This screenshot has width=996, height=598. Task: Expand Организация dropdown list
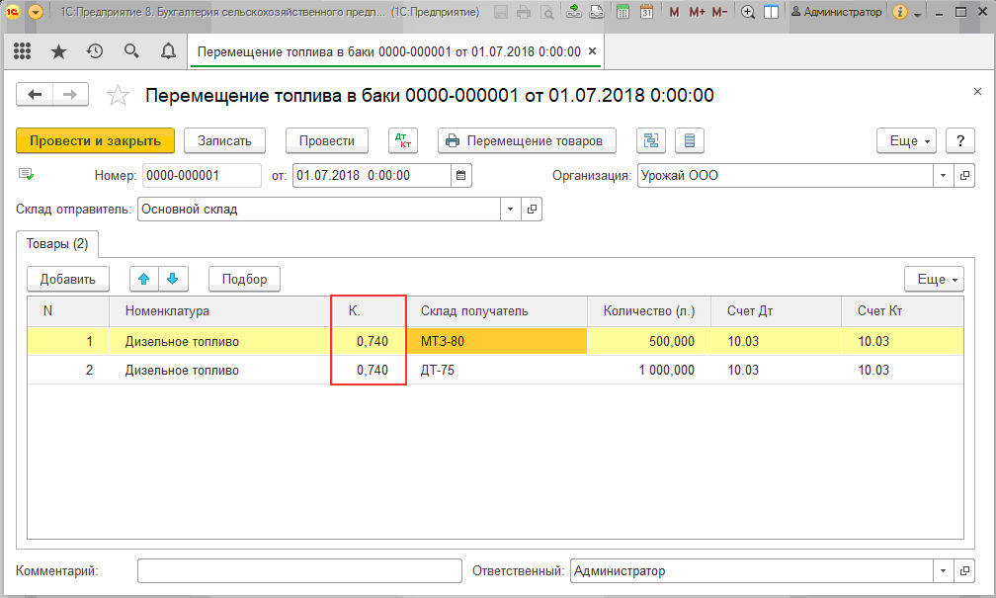point(943,176)
